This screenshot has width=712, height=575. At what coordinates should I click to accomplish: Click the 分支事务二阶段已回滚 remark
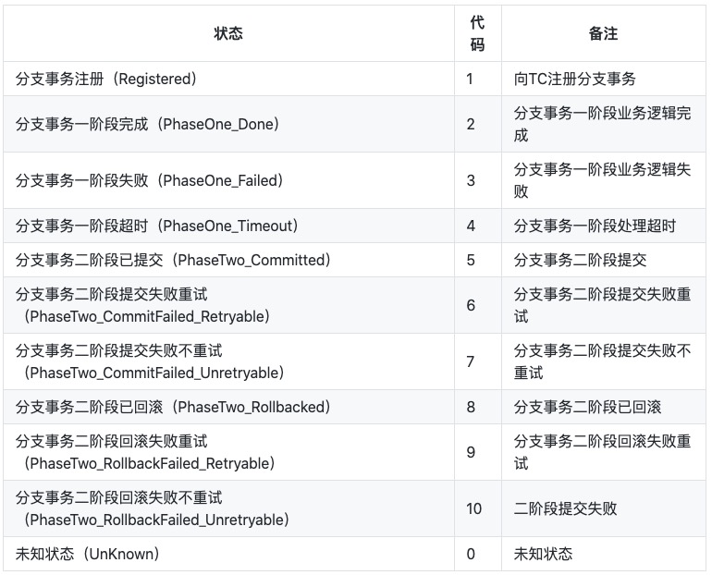pos(587,407)
